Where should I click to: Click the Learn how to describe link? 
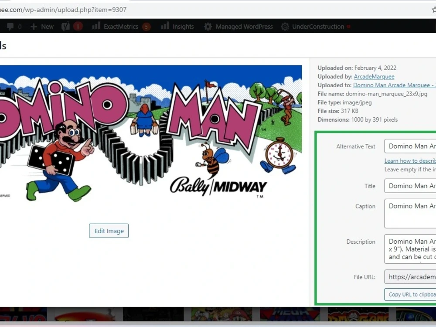tap(410, 161)
